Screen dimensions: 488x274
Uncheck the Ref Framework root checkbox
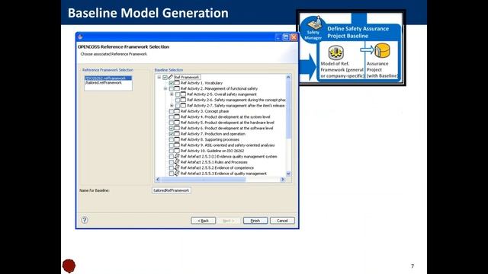point(165,77)
